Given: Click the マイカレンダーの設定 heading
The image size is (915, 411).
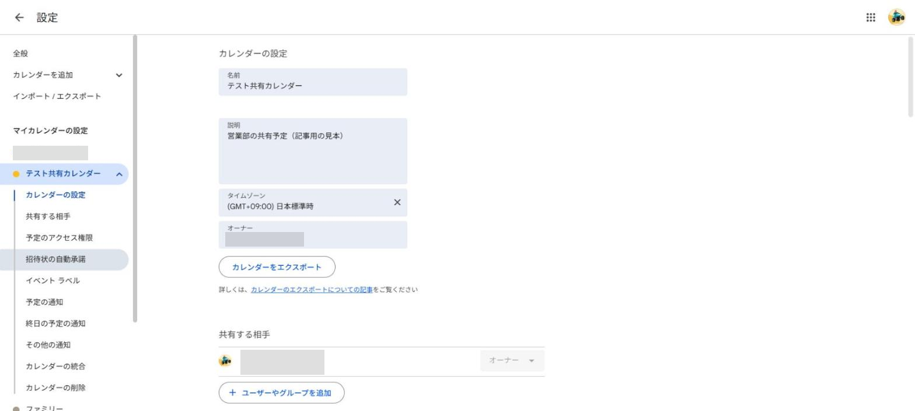Looking at the screenshot, I should click(x=50, y=131).
